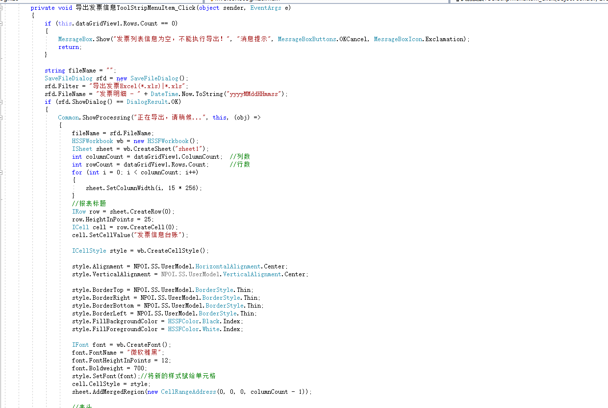The height and width of the screenshot is (408, 608).
Task: Place cursor on the "sheet1" string literal
Action: 192,149
